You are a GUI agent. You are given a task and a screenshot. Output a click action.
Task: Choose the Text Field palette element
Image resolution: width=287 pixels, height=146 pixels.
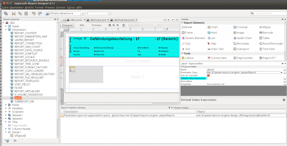pos(267,49)
